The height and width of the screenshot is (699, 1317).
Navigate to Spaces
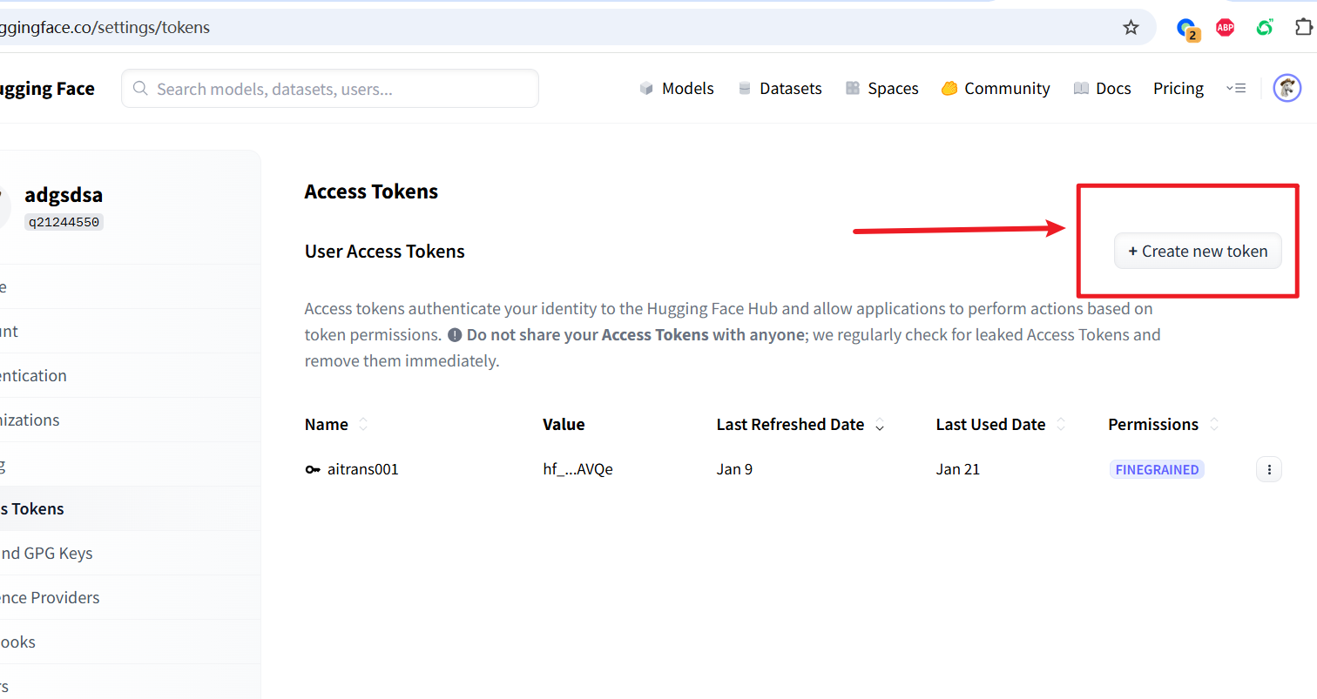pyautogui.click(x=881, y=88)
